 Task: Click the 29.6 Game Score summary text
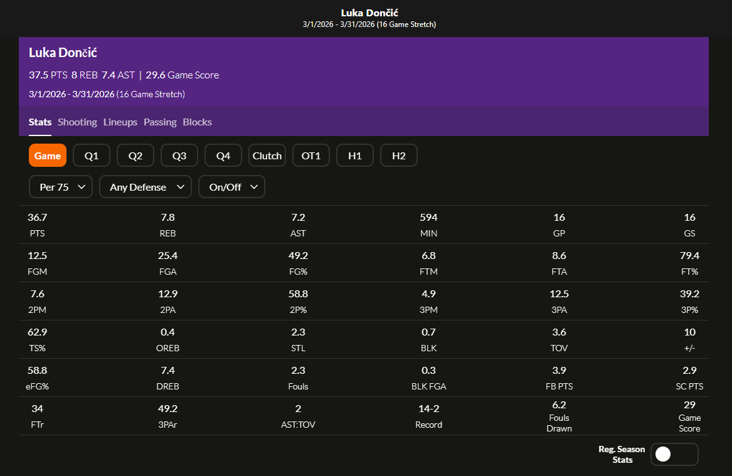coord(182,75)
